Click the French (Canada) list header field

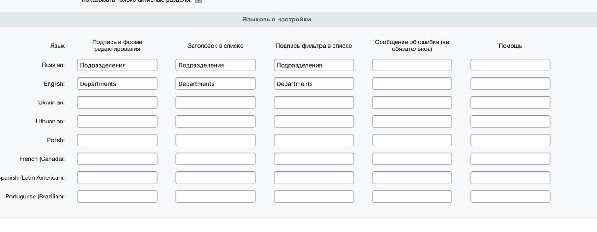pyautogui.click(x=215, y=159)
